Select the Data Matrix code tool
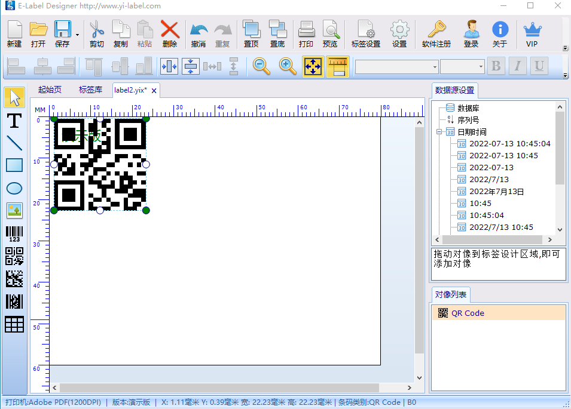Image resolution: width=571 pixels, height=409 pixels. click(14, 279)
